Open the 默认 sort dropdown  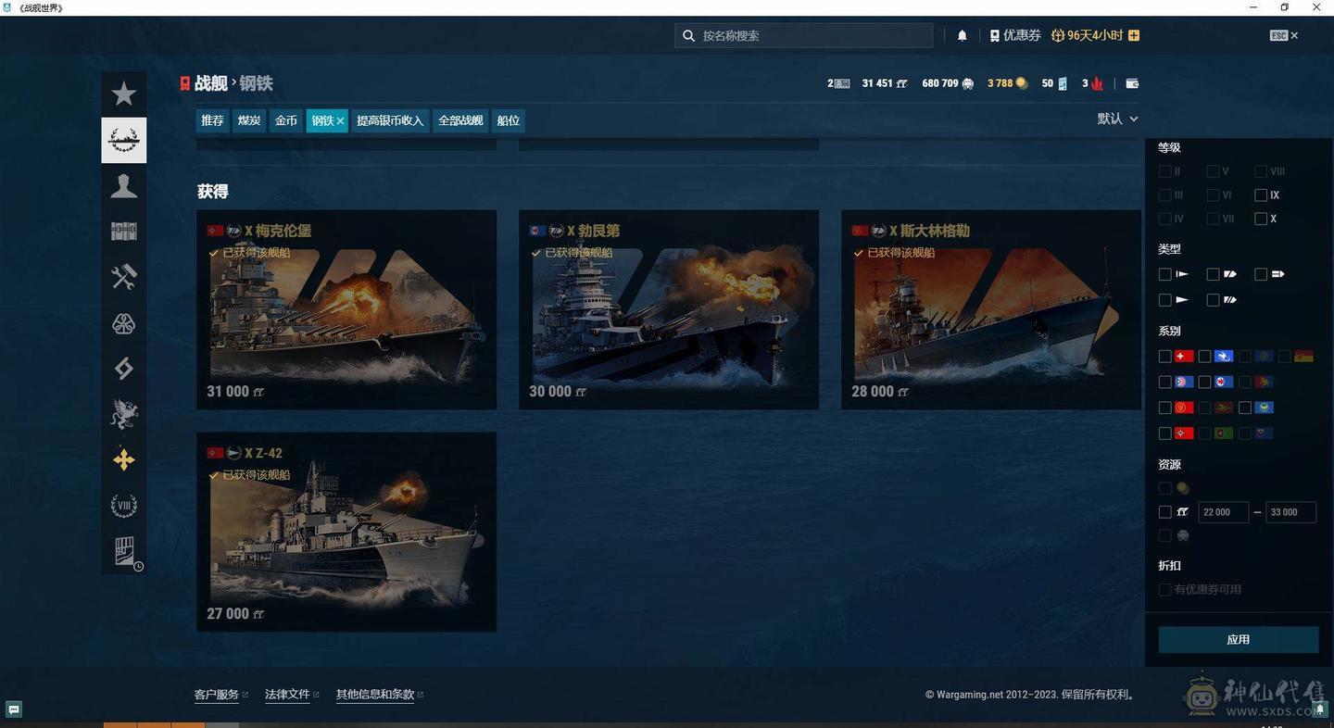(x=1117, y=119)
